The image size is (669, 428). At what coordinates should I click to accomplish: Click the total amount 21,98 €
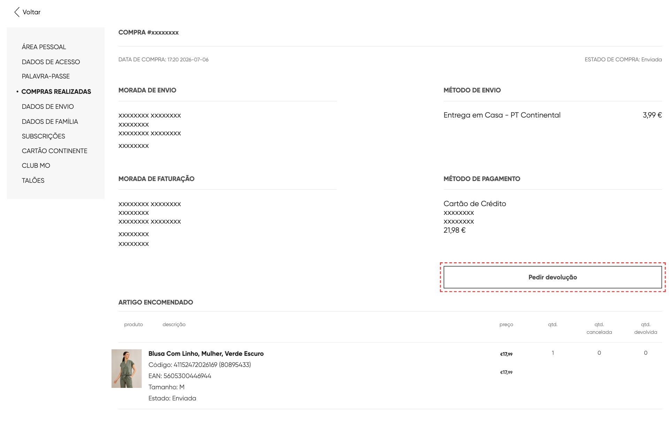(454, 230)
